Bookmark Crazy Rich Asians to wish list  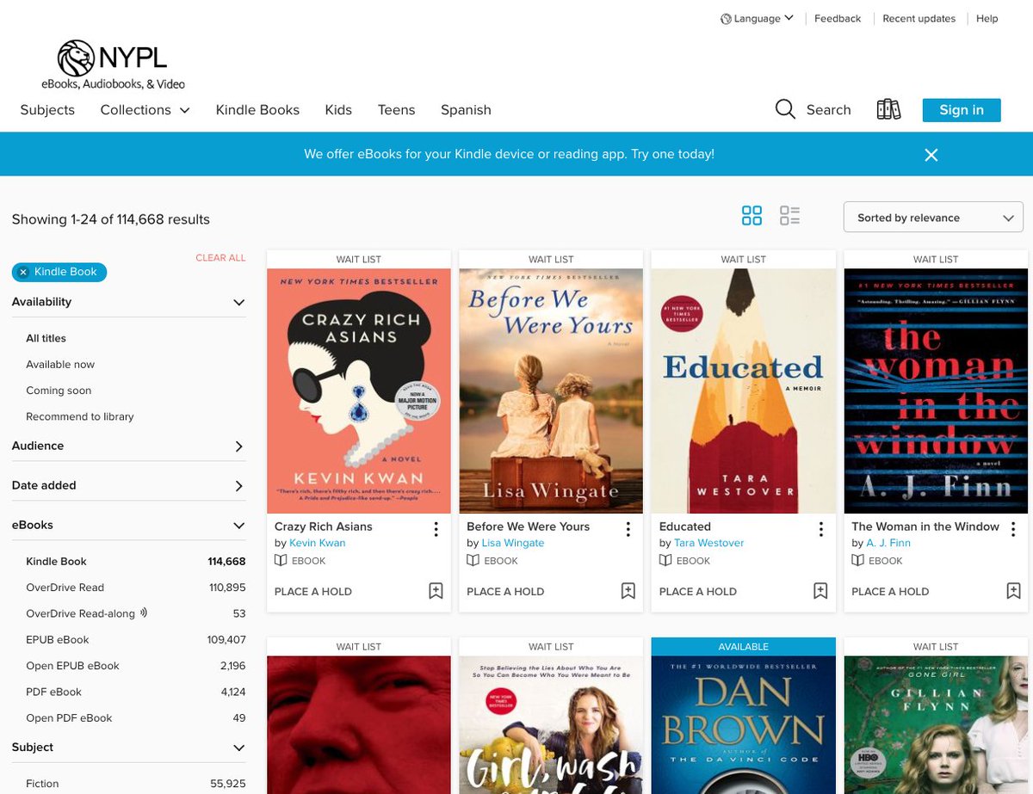pos(436,591)
